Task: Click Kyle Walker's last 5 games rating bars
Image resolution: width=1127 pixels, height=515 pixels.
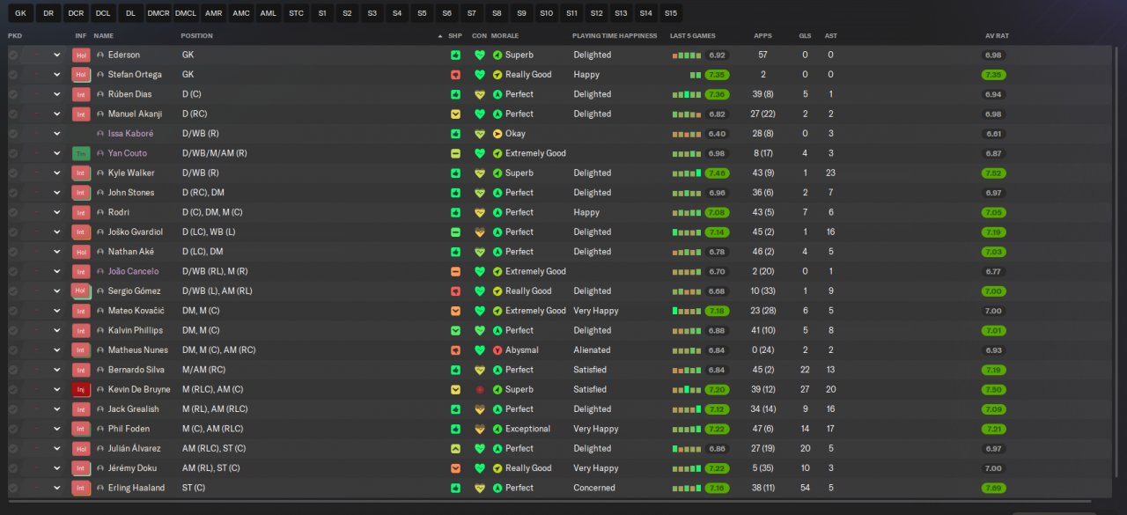Action: point(686,173)
